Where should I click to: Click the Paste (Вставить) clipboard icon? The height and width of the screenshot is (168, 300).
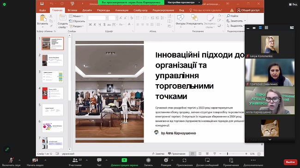[x=42, y=18]
